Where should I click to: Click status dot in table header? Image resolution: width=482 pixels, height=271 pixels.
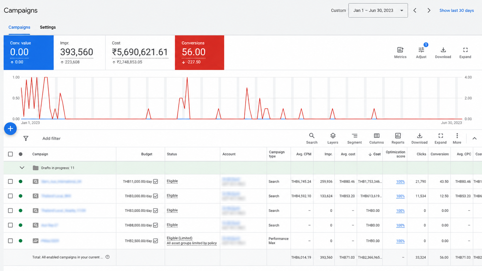pyautogui.click(x=20, y=154)
